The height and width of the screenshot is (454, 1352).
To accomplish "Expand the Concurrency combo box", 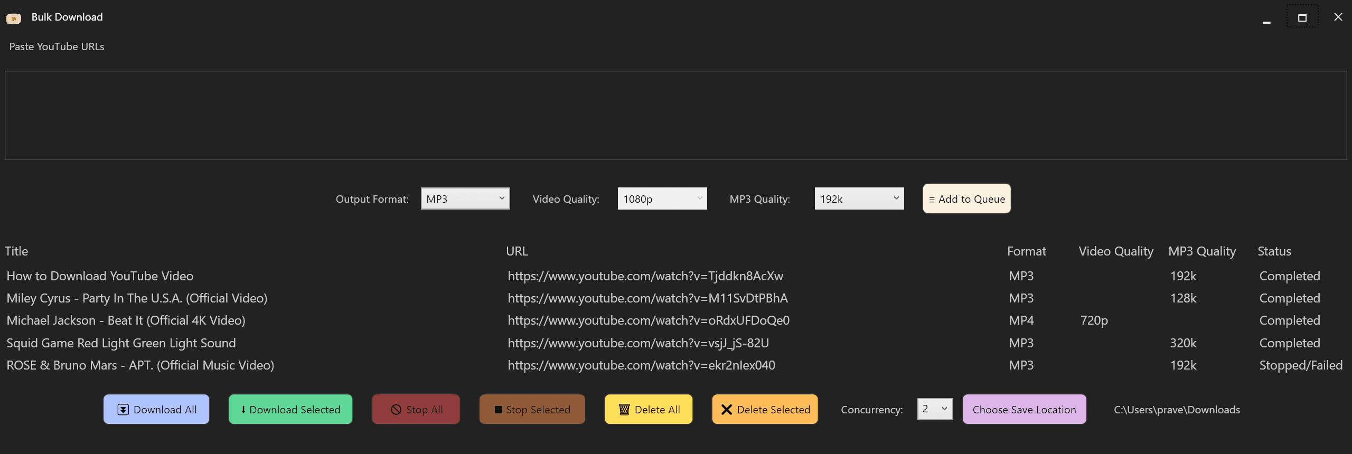I will (x=935, y=409).
